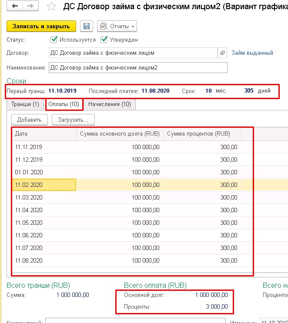The height and width of the screenshot is (323, 288).
Task: Click the floppy disk save icon
Action: point(86,26)
